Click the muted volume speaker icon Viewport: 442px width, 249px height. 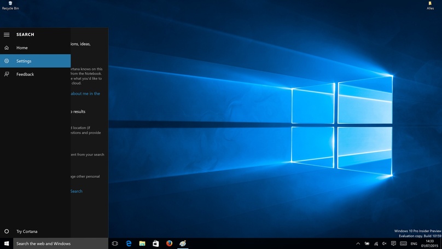[x=384, y=244]
